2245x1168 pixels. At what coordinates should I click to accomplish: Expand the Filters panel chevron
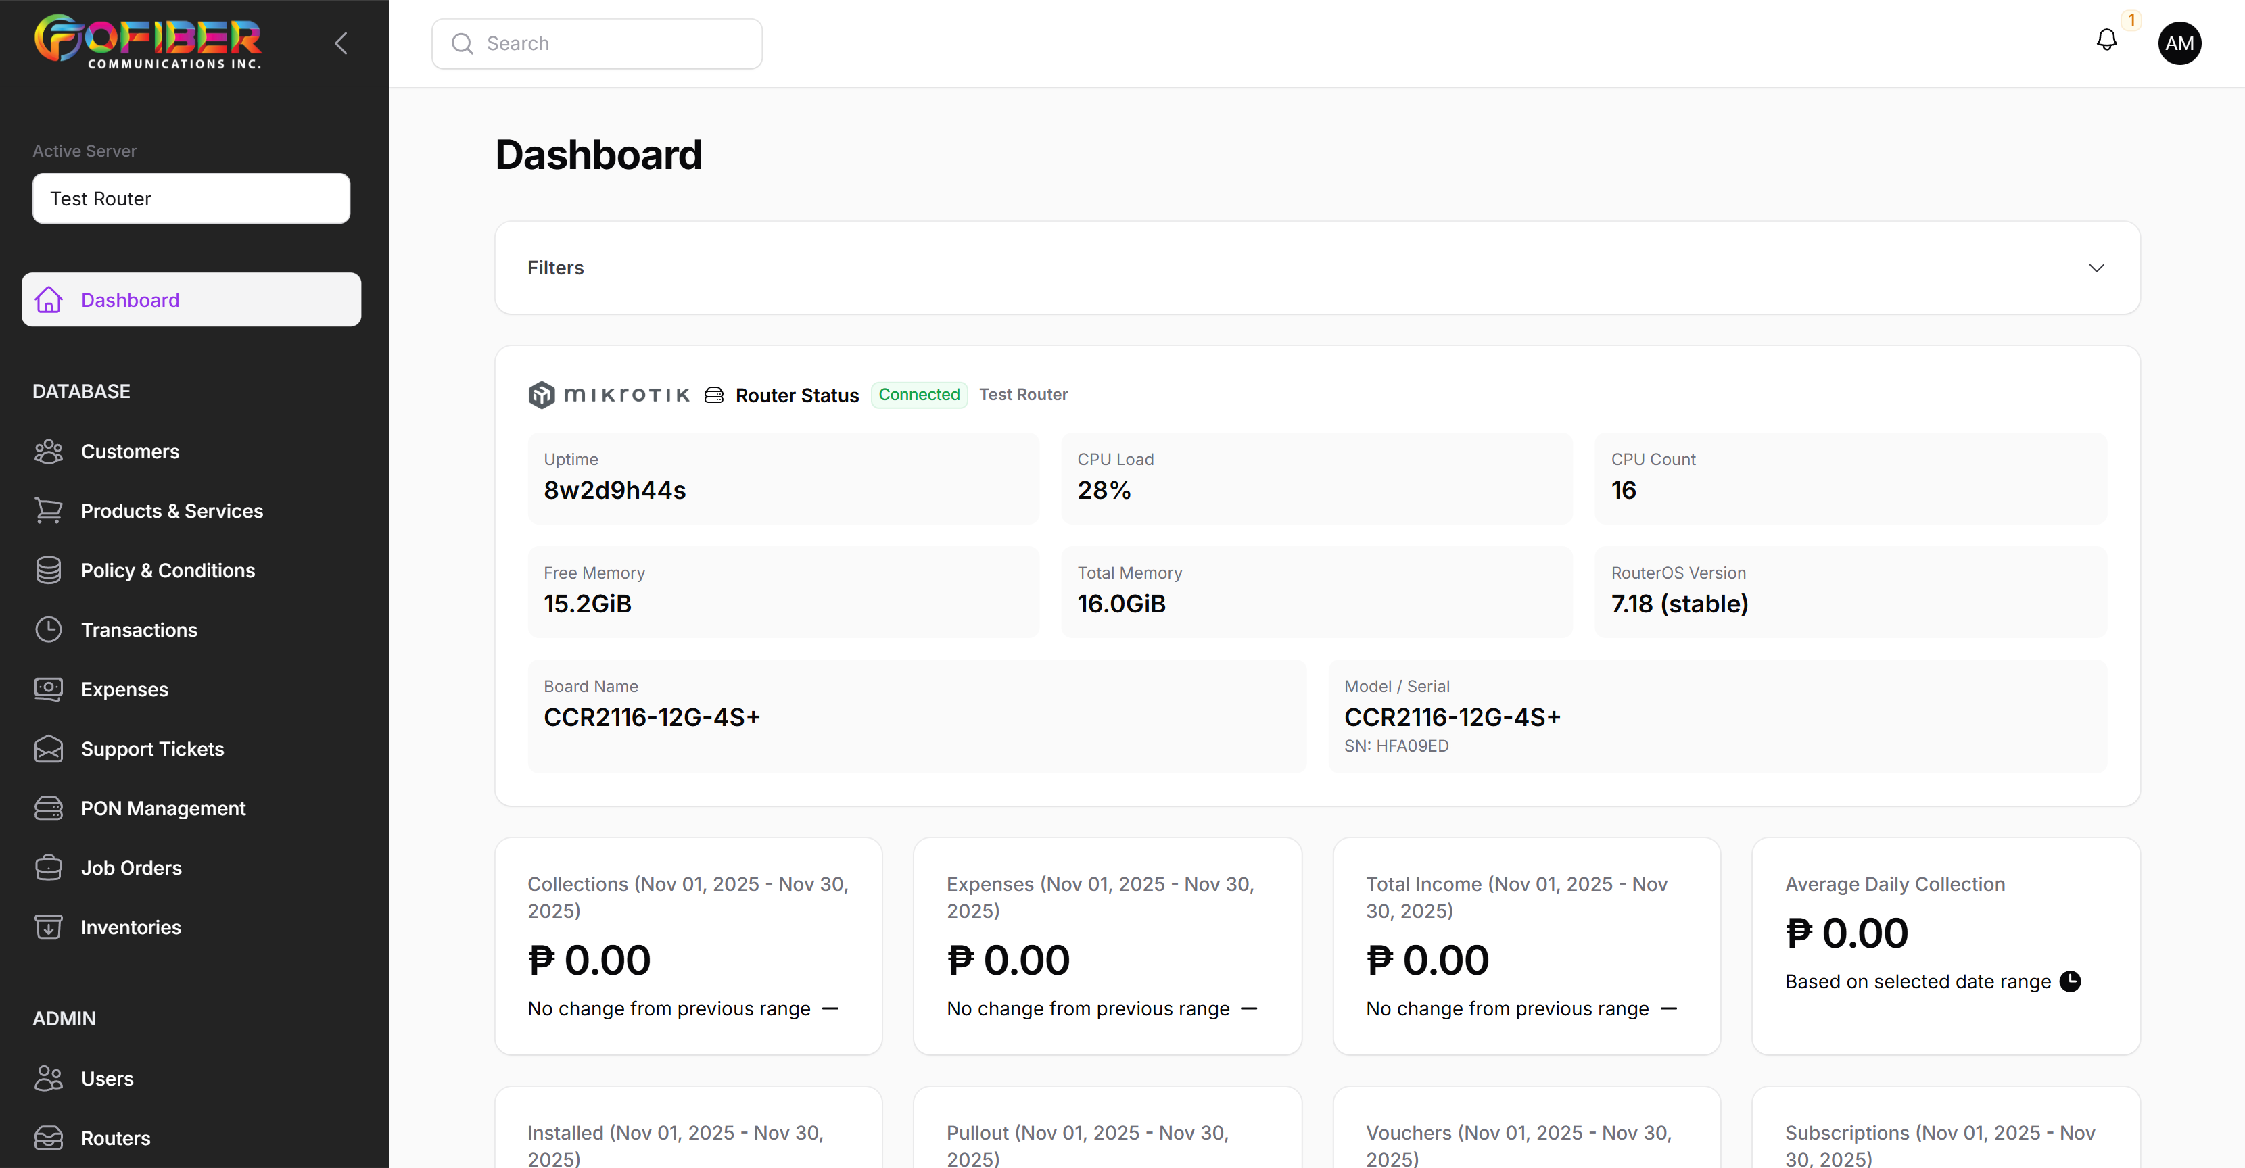tap(2096, 268)
